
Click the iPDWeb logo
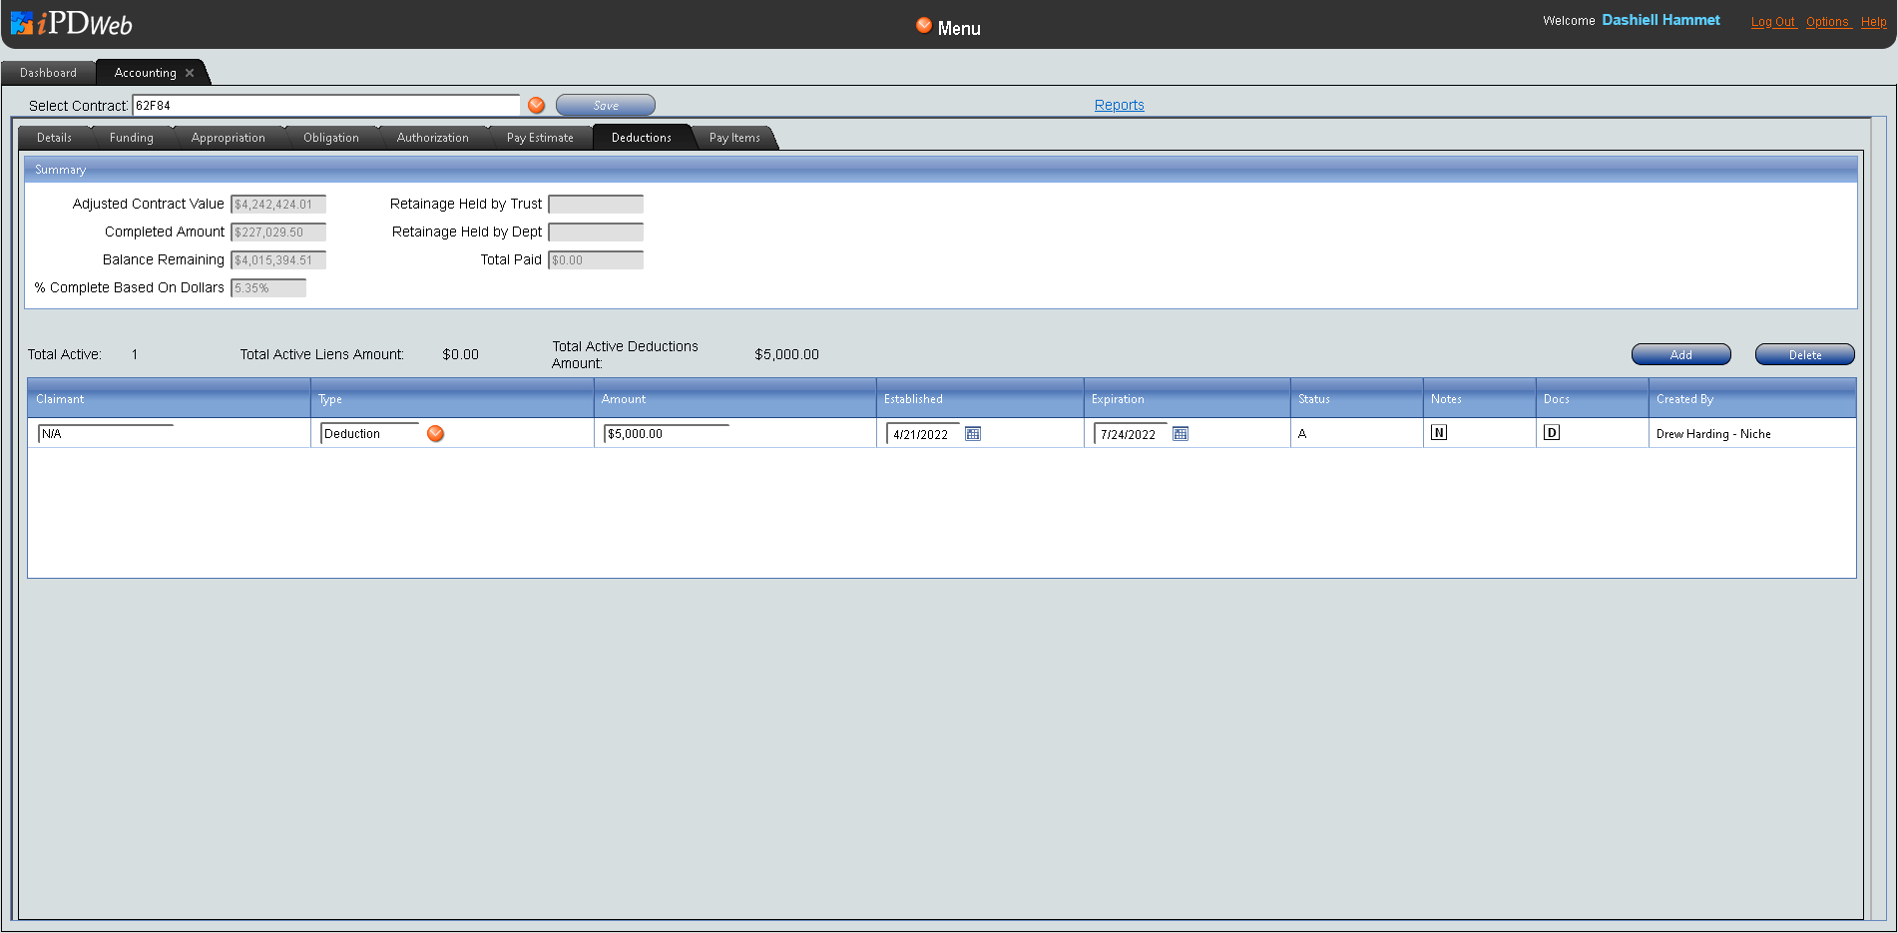[72, 24]
